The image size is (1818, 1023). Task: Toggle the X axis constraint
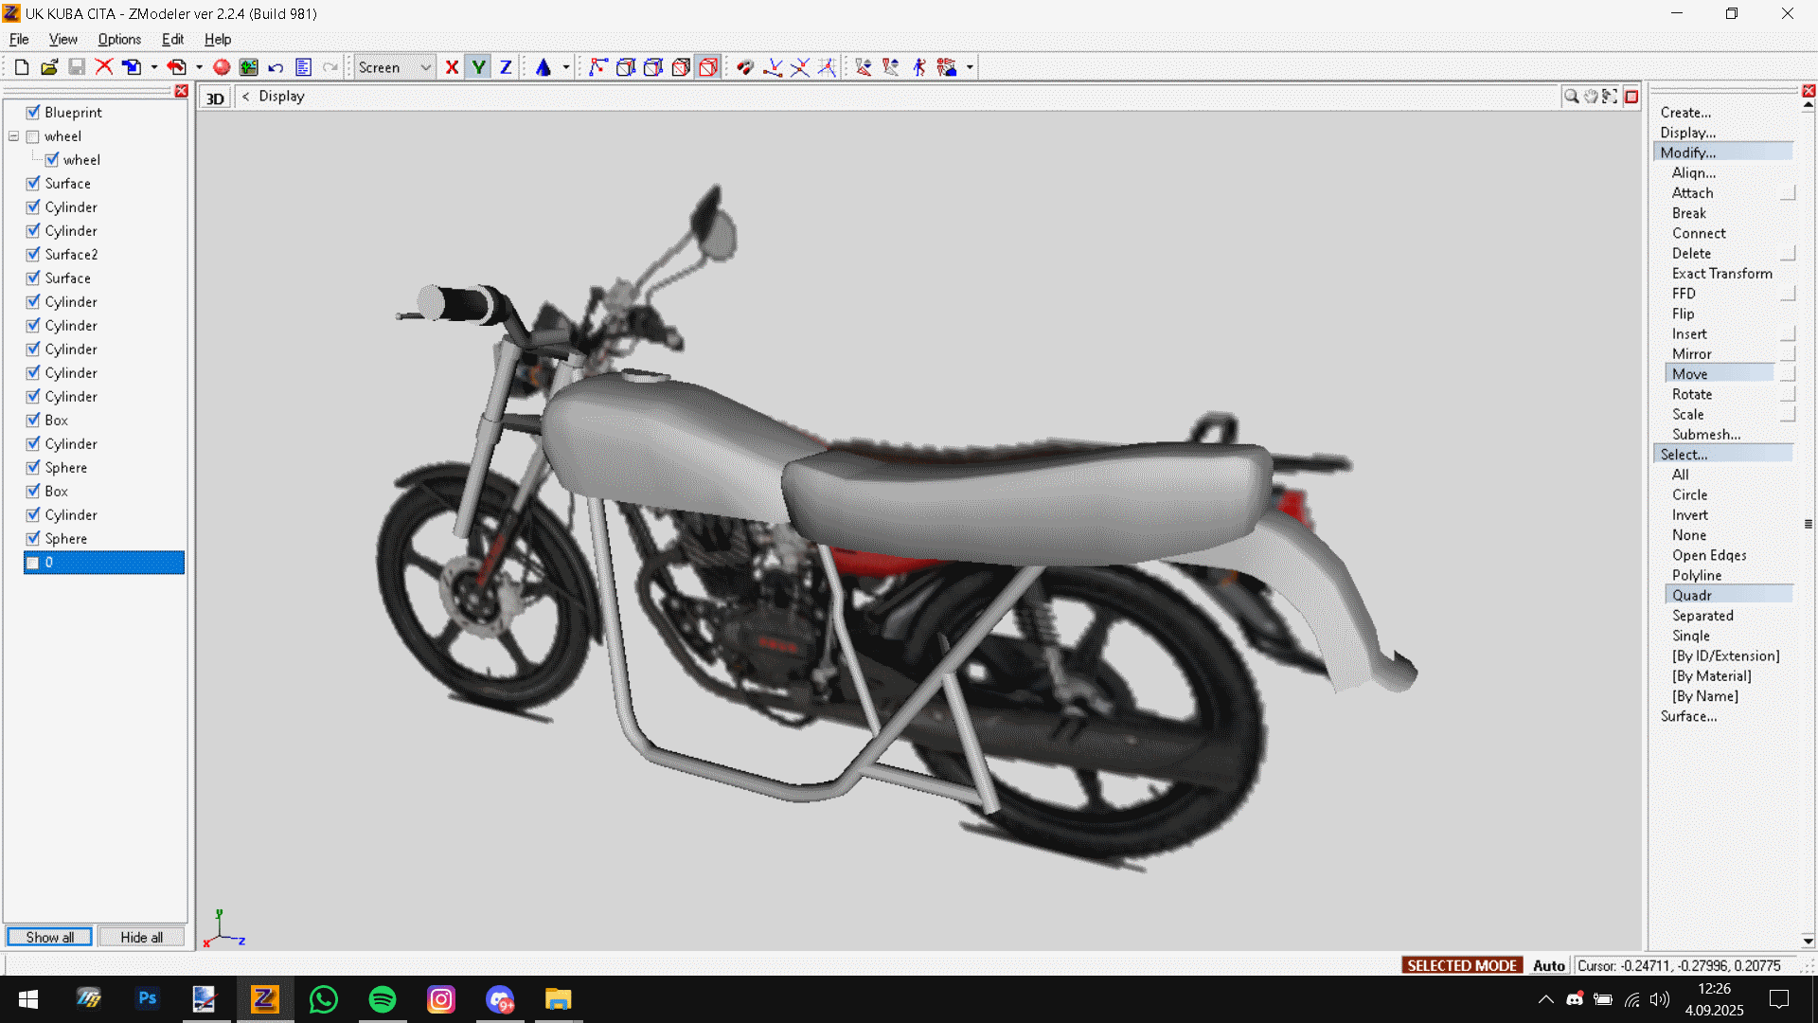click(x=452, y=67)
